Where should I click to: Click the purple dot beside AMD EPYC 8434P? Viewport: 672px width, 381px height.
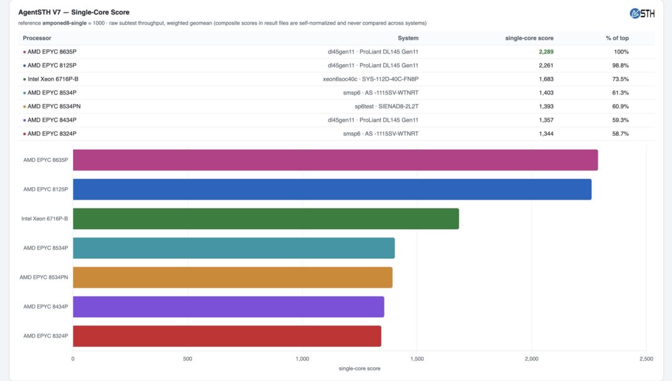pyautogui.click(x=25, y=120)
